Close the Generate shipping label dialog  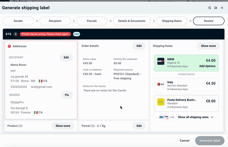pyautogui.click(x=222, y=8)
